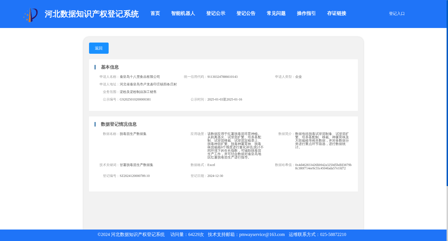Viewport: 448px width, 241px height.
Task: Select data format value Excel
Action: click(x=211, y=165)
